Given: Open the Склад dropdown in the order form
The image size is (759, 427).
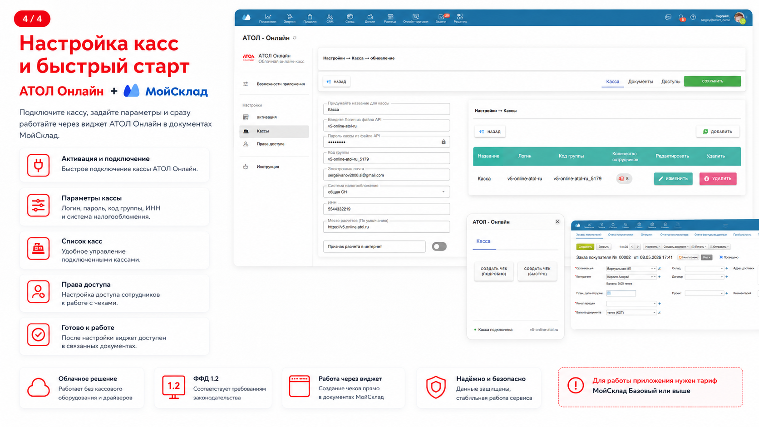Looking at the screenshot, I should 704,269.
